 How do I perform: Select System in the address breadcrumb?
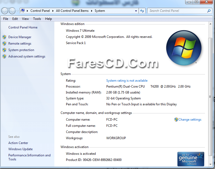100,11
